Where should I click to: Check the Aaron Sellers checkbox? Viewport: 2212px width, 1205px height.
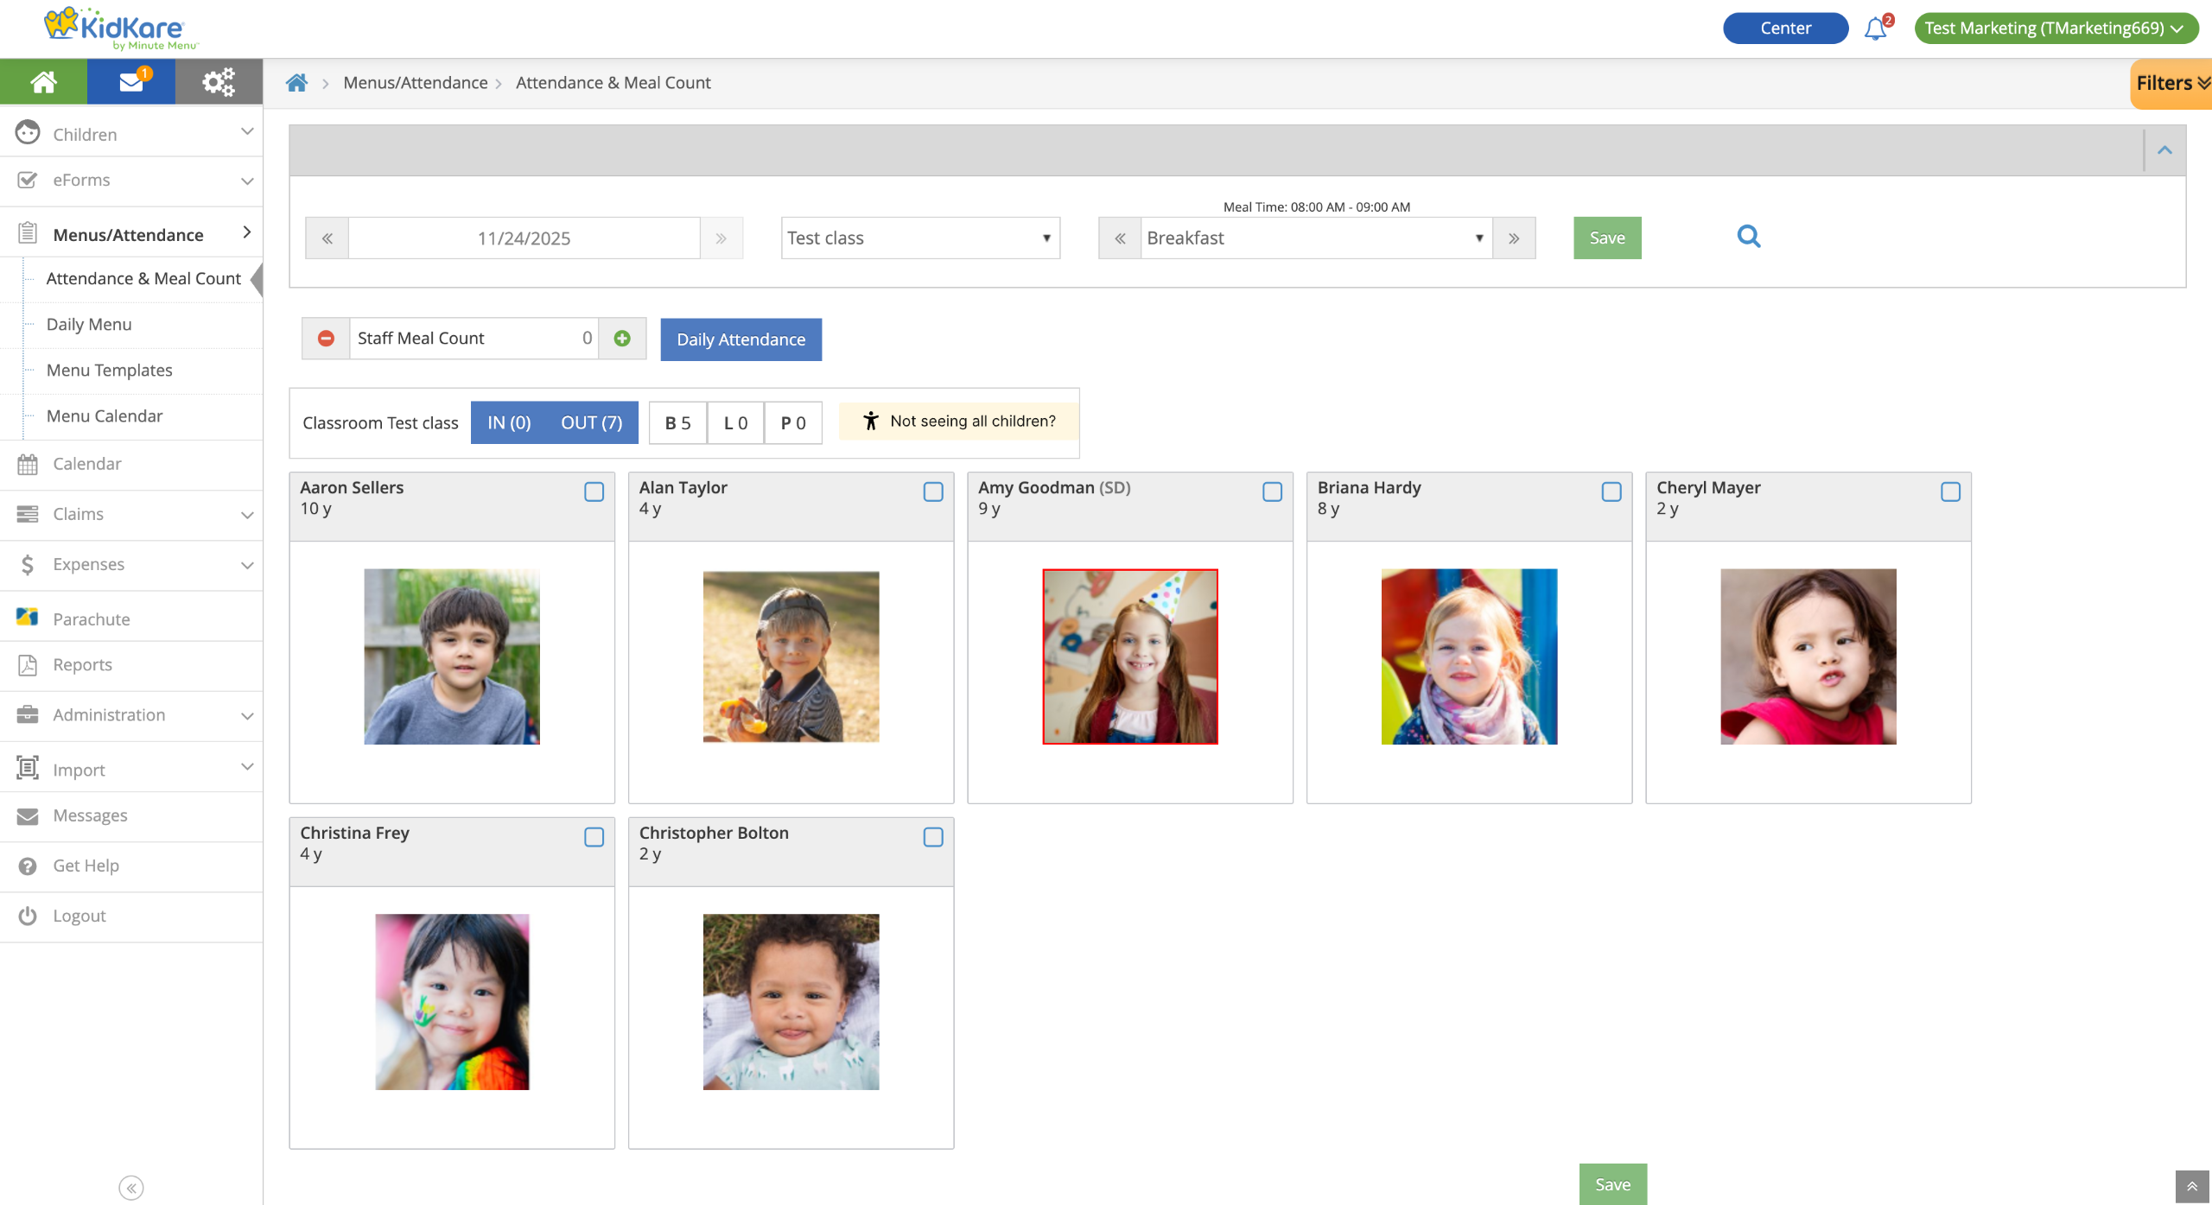[x=594, y=492]
